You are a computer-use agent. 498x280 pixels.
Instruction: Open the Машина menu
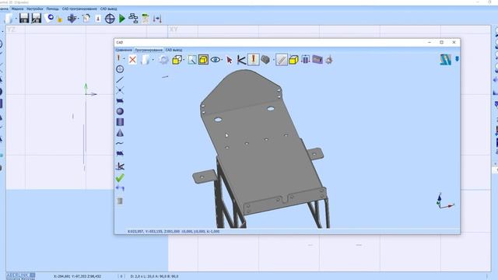click(17, 9)
